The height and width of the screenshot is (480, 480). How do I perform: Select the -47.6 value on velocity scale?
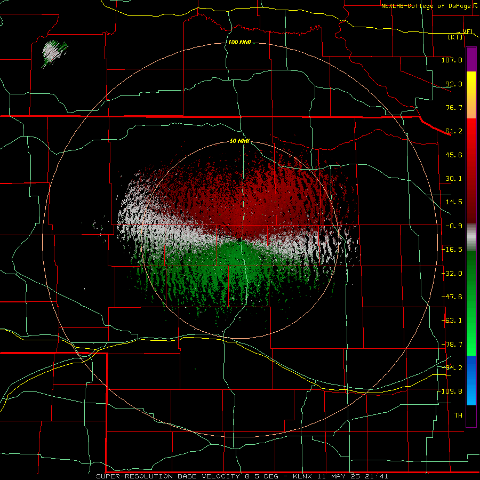[452, 297]
